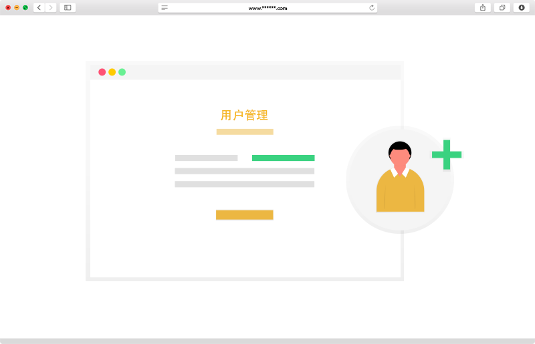Click the lowest long gray form line
Screen dimensions: 535x344
(x=244, y=184)
